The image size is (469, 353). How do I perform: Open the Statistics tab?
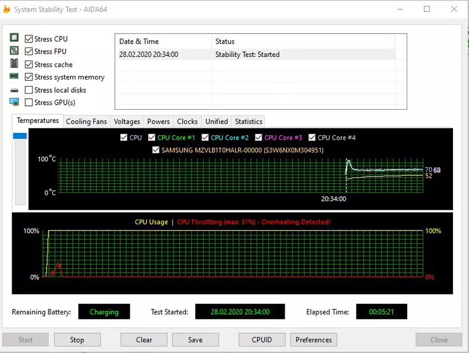(x=248, y=121)
